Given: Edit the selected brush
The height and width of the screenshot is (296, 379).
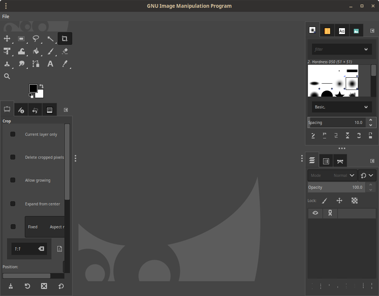Looking at the screenshot, I should (x=313, y=135).
